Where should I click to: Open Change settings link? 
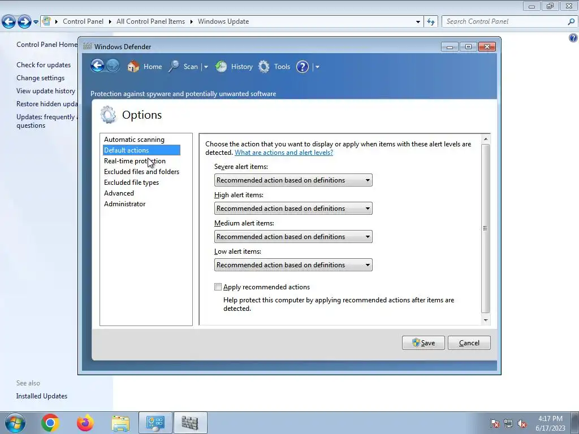40,78
